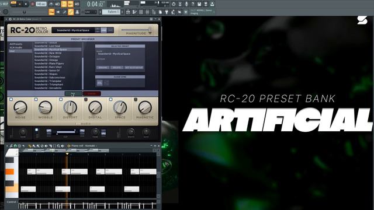Open the Playlist view from the toolbar
This screenshot has height=210, width=374.
[x=128, y=12]
